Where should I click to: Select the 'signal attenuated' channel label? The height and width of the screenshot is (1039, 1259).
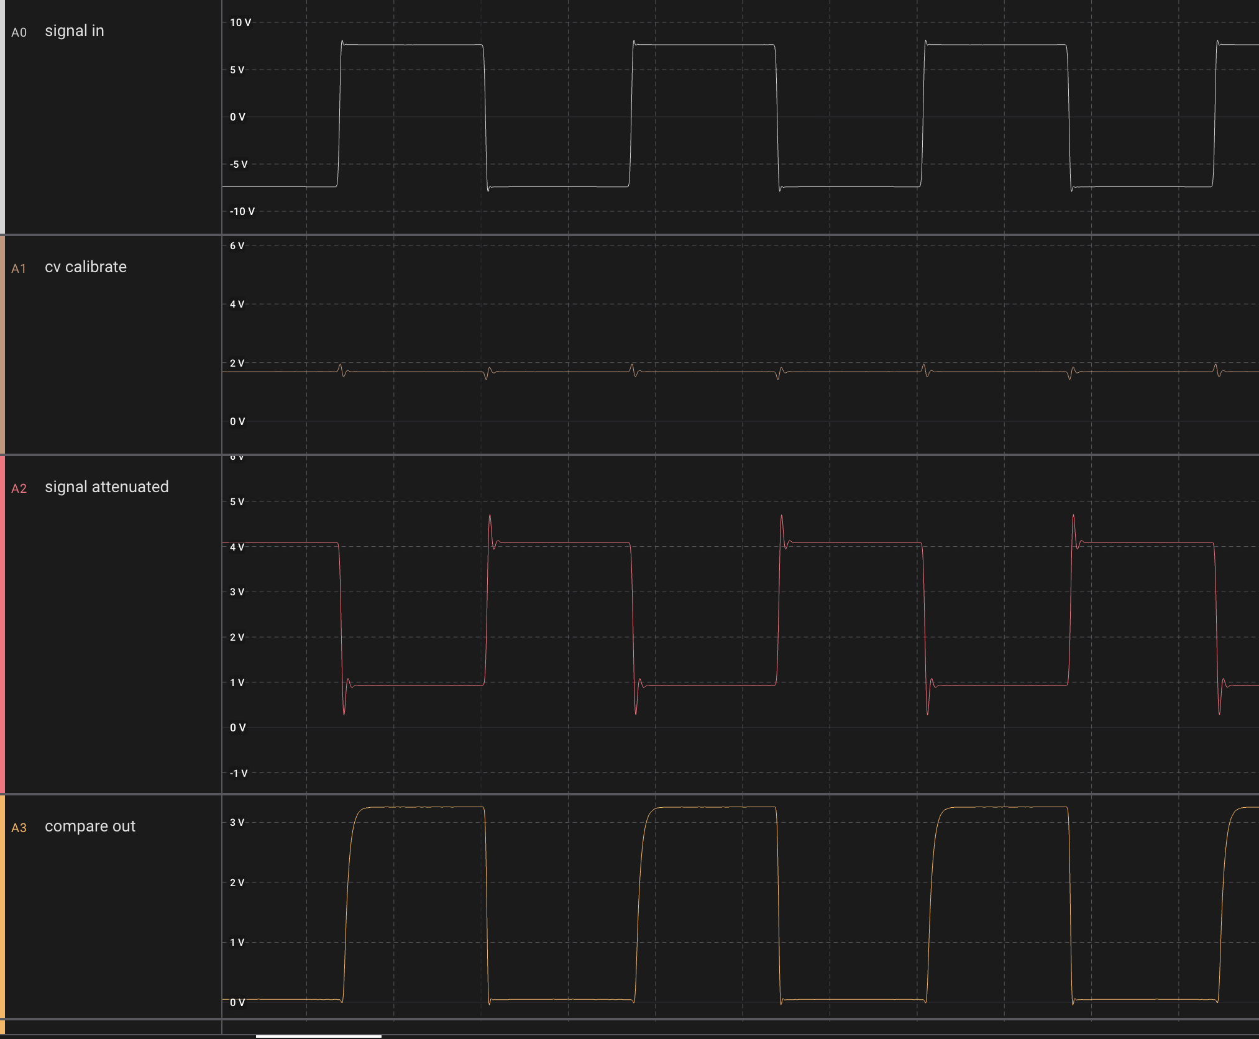click(106, 487)
